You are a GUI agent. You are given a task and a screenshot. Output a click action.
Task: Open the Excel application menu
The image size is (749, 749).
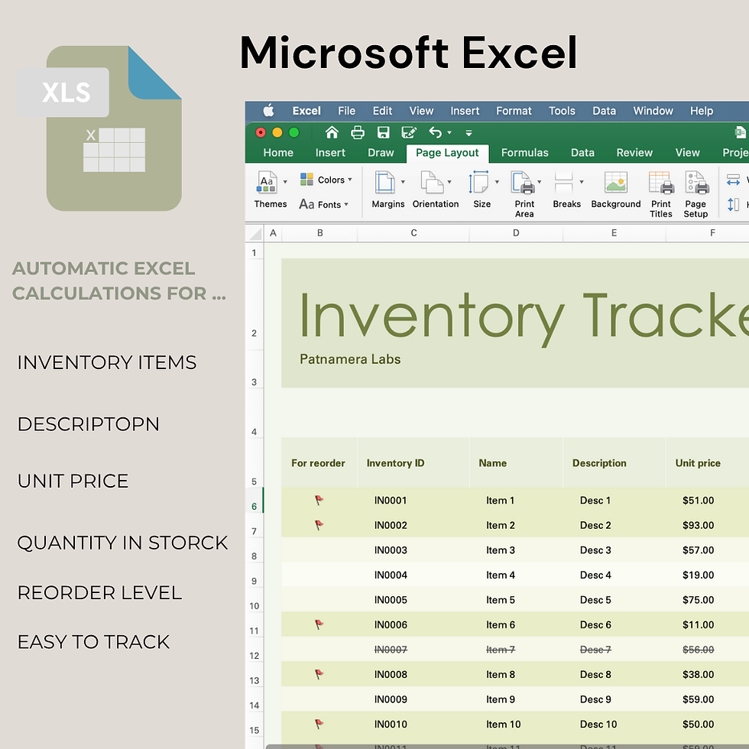pos(306,111)
